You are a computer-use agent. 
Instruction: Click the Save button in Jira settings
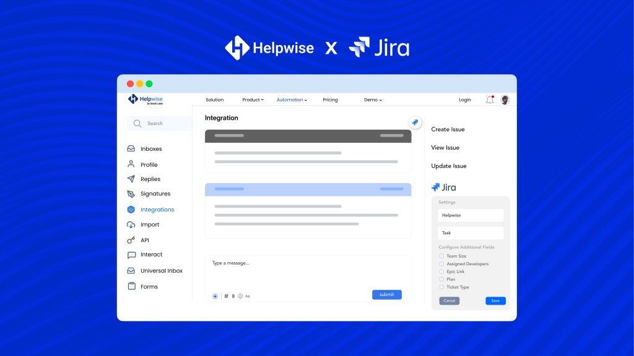tap(495, 301)
